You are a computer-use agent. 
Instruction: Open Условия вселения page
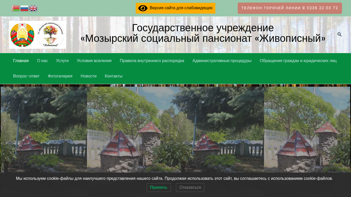[x=94, y=61]
